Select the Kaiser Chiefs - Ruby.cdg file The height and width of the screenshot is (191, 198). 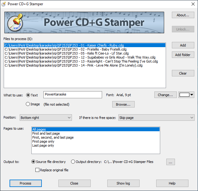85,45
